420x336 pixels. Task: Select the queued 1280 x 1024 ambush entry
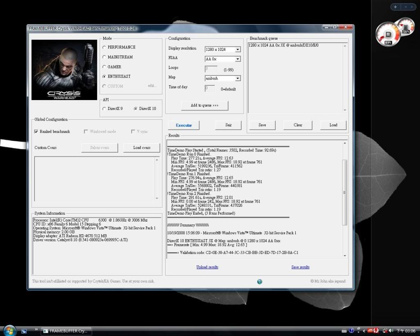(283, 45)
